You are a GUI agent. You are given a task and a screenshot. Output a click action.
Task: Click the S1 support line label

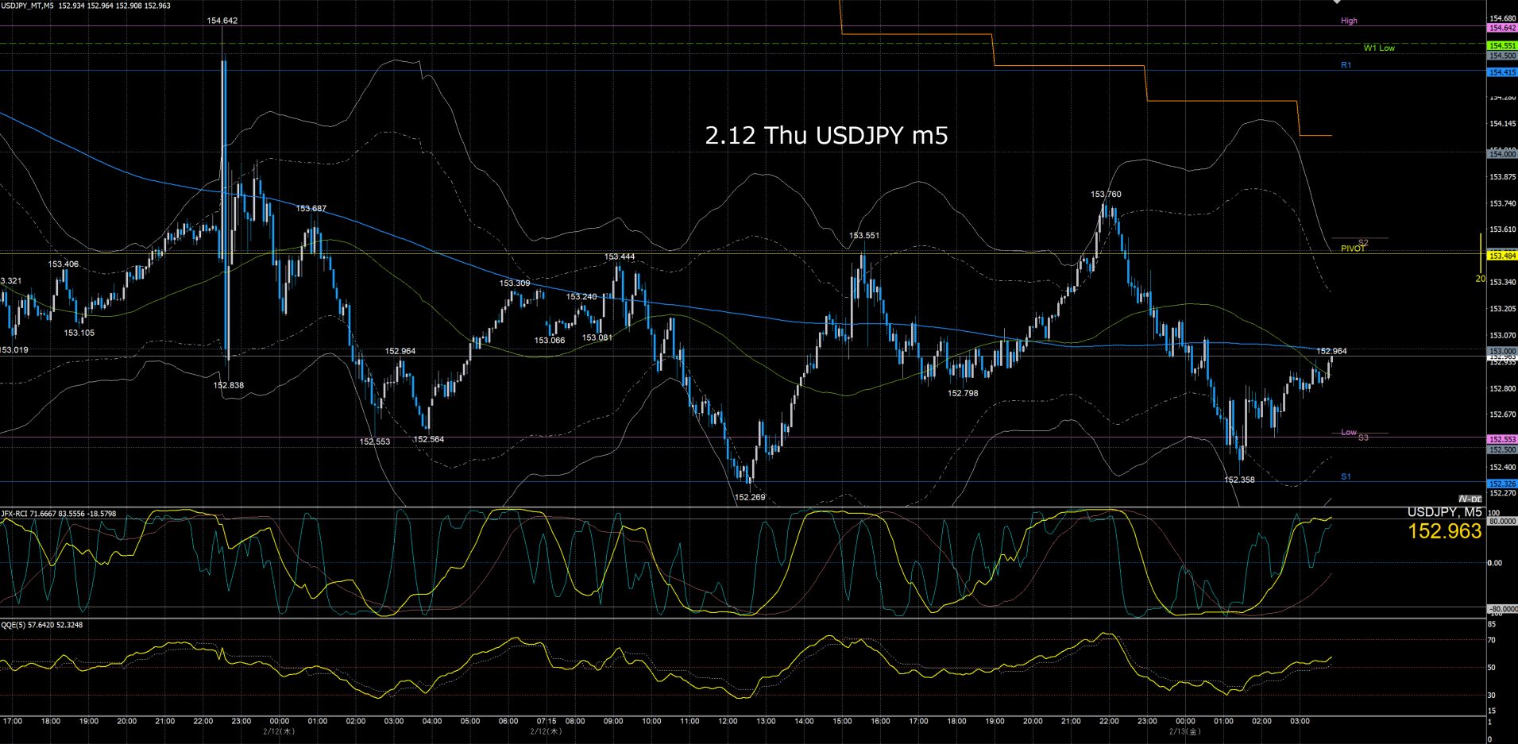pos(1346,476)
